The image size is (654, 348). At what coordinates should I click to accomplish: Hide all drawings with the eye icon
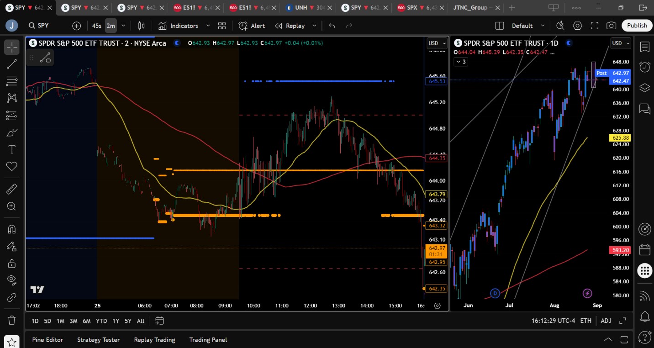coord(12,280)
